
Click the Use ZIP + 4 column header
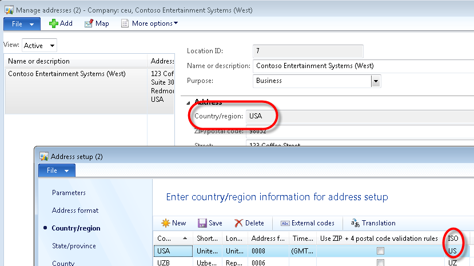(380, 238)
